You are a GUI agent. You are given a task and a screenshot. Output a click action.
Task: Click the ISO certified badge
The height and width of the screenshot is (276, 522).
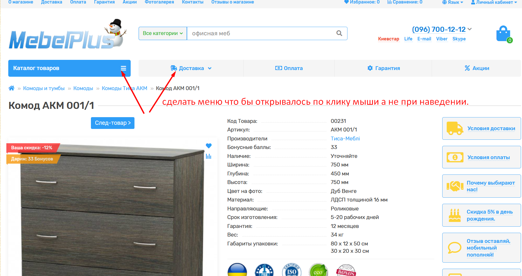click(x=292, y=270)
